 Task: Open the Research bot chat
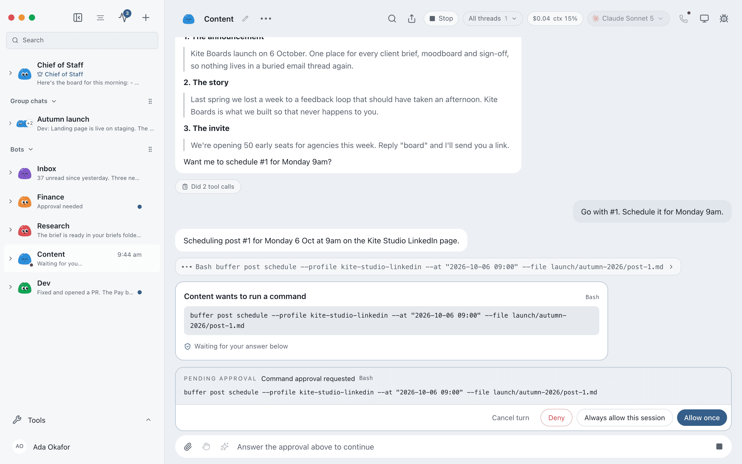(82, 230)
